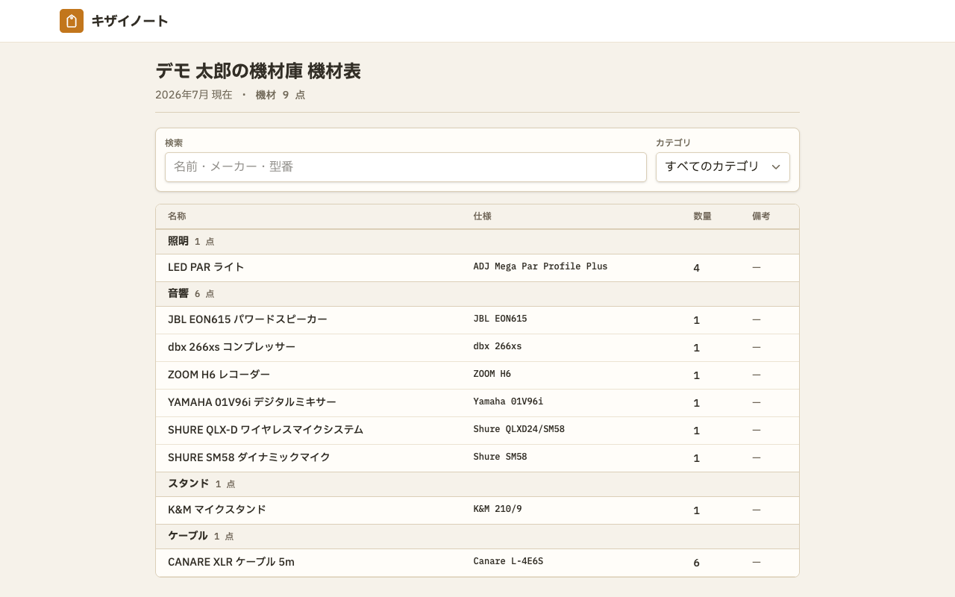Select the 照明 category group row
The image size is (955, 597).
point(477,242)
